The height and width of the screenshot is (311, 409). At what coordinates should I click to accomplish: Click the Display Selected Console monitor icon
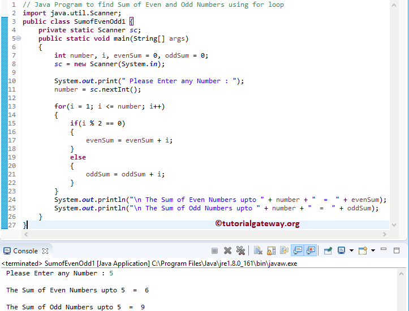click(x=341, y=250)
